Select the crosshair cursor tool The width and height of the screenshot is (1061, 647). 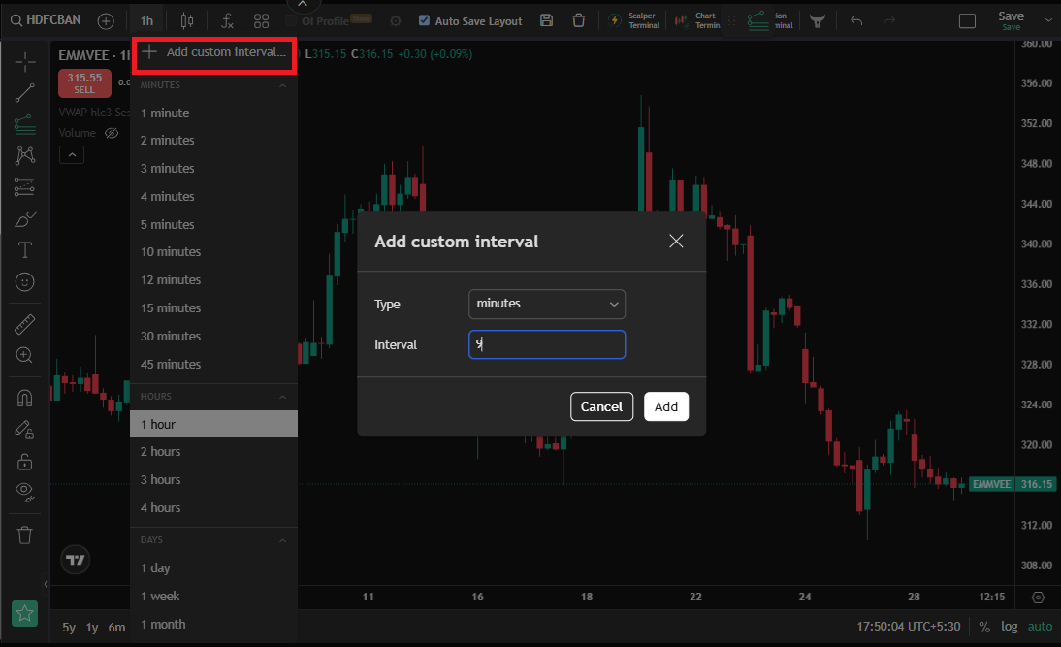tap(25, 62)
